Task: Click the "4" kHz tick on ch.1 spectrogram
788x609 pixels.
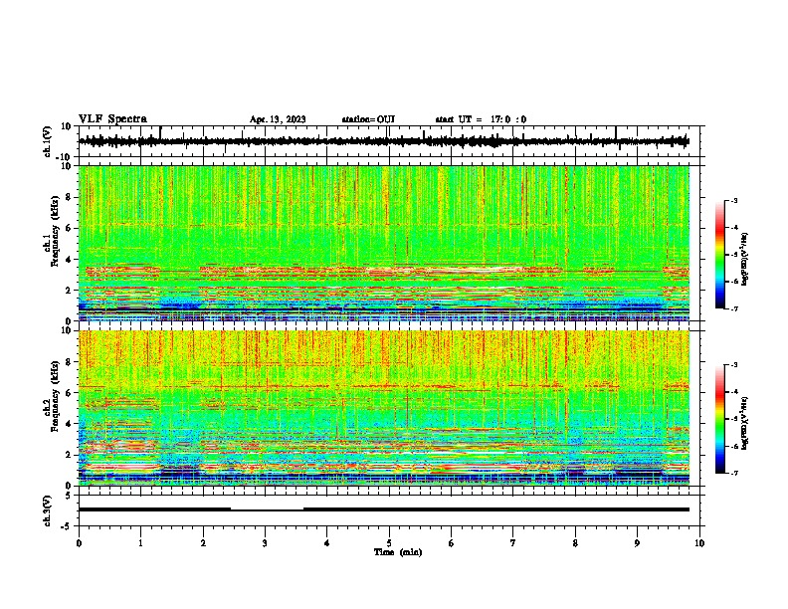Action: tap(69, 260)
